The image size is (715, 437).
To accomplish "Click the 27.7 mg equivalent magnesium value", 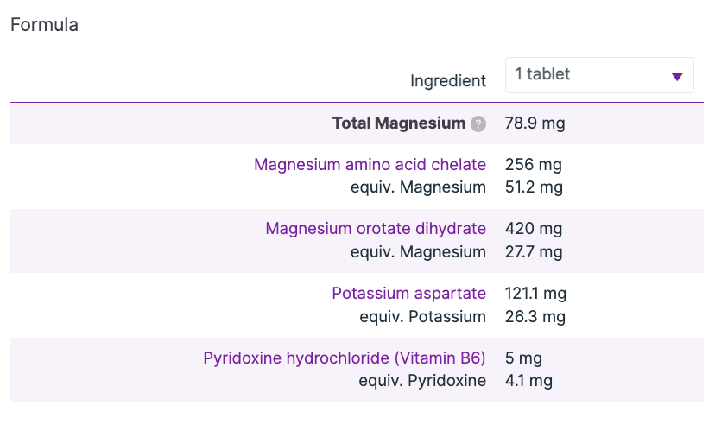I will [x=533, y=251].
